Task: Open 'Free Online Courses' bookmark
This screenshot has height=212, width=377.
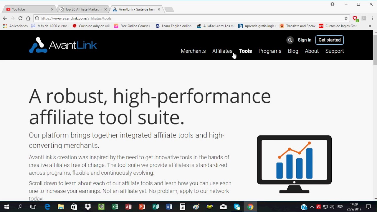Action: [132, 26]
